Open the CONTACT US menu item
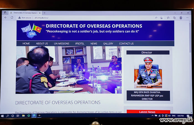Viewport: 194px width, 125px height. click(x=126, y=44)
